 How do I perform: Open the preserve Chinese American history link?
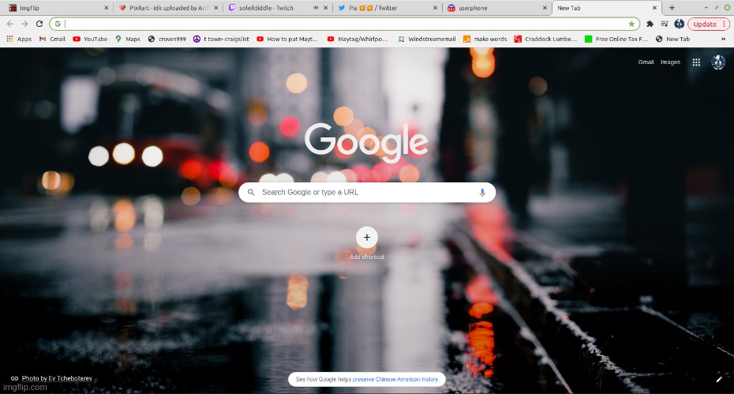tap(395, 380)
